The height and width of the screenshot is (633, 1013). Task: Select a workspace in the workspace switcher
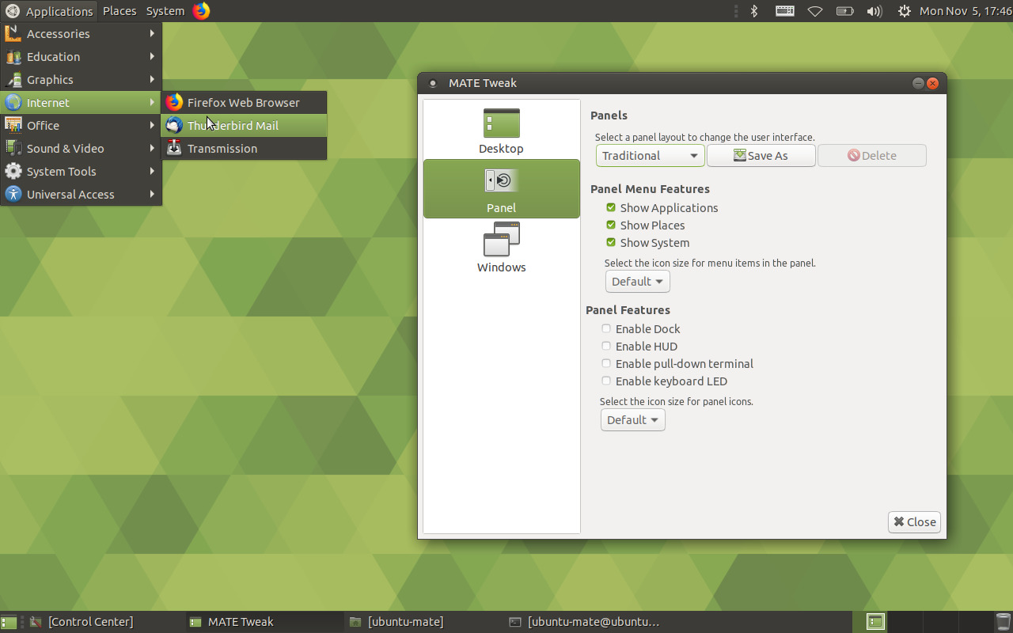[875, 622]
